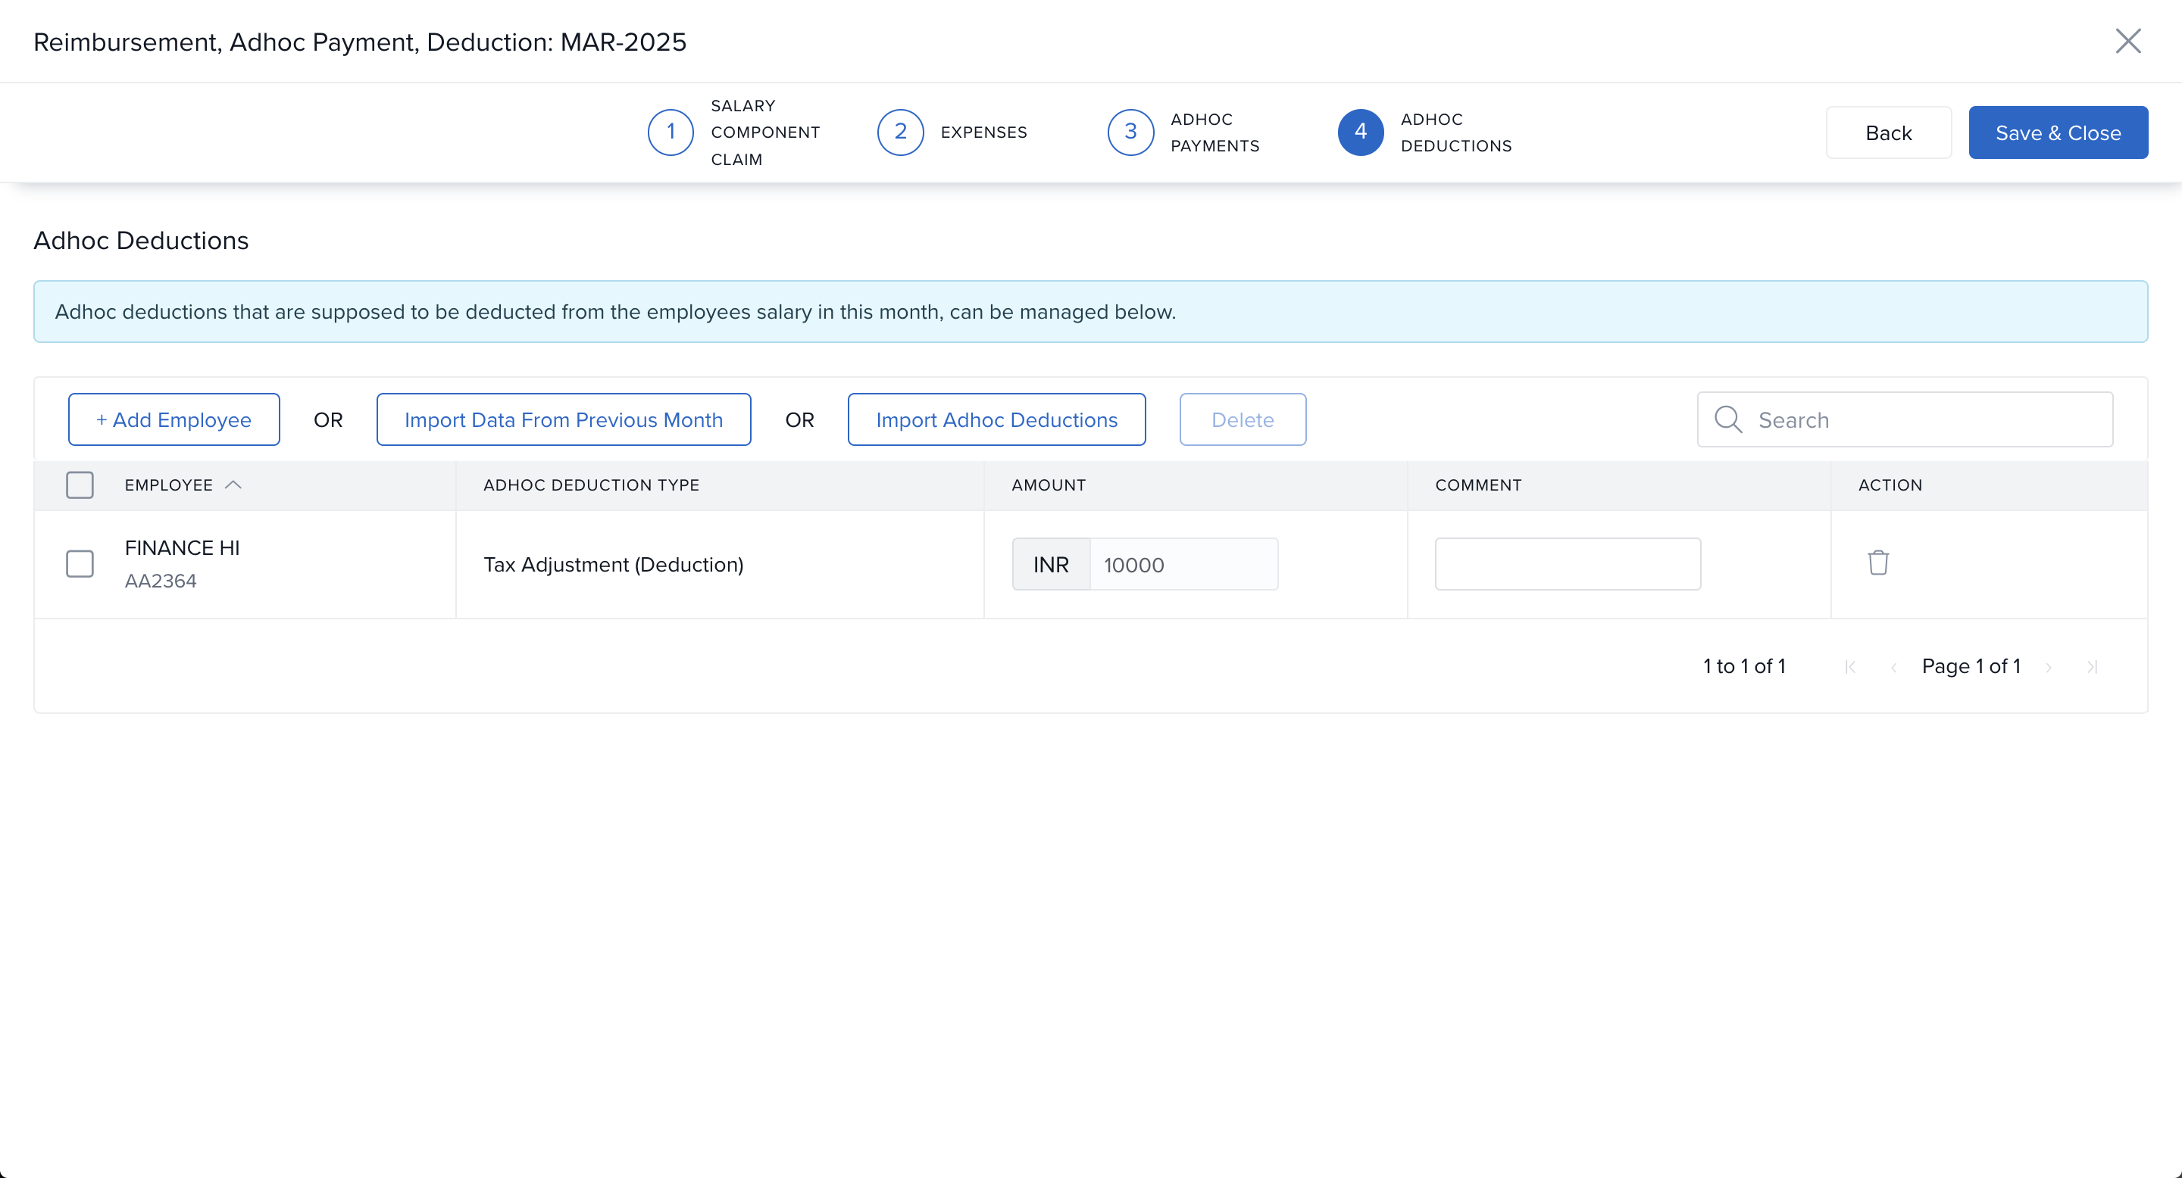Select step 4 Adhoc Deductions circle
The width and height of the screenshot is (2182, 1178).
coord(1361,132)
